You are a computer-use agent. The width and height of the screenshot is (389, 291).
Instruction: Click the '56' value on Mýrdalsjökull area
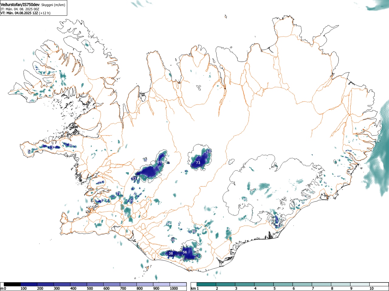185,252
